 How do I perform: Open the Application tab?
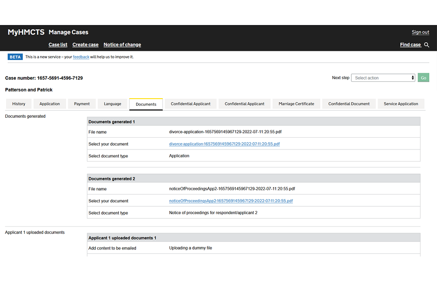click(50, 104)
